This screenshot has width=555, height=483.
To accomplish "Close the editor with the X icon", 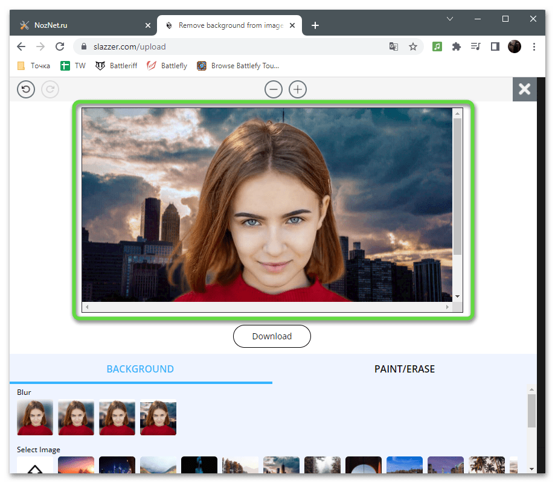I will 524,89.
